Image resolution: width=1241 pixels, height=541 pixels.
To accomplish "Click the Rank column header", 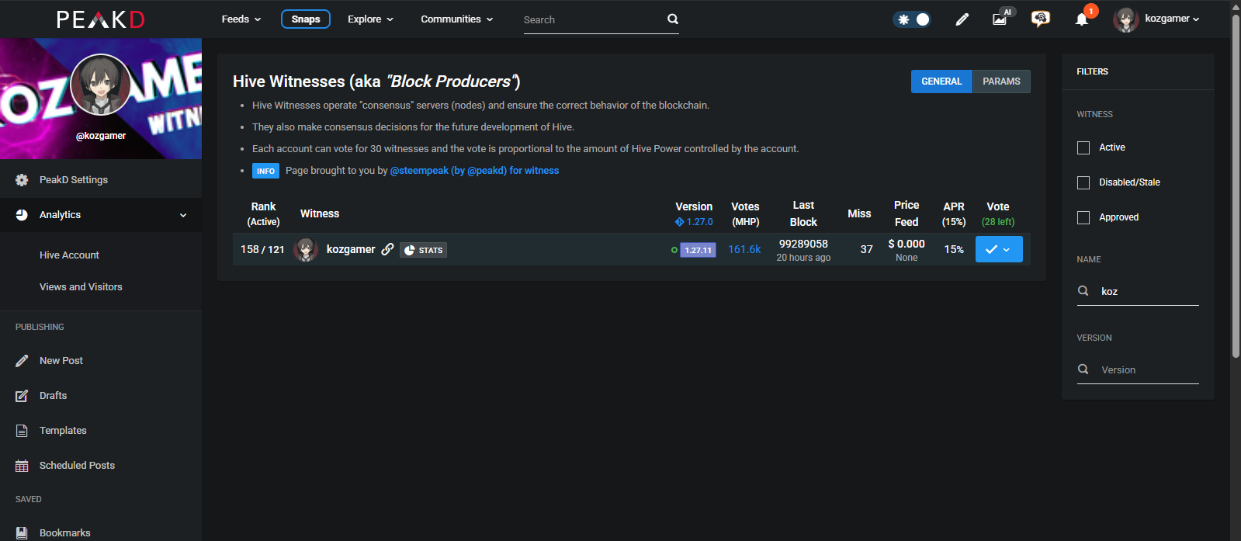I will 263,213.
